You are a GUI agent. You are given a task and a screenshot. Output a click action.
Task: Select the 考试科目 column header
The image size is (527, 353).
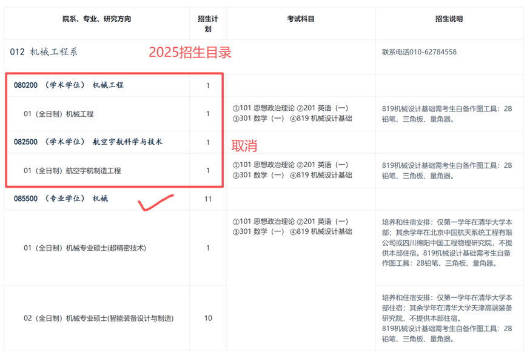(x=300, y=19)
